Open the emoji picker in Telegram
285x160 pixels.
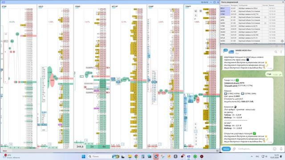point(274,149)
